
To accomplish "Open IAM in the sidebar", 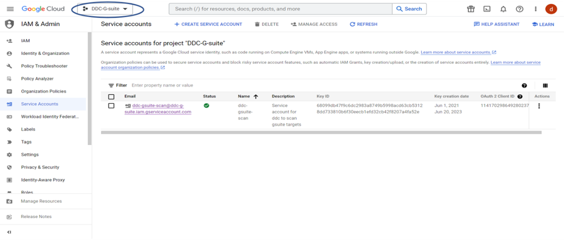I will point(25,41).
